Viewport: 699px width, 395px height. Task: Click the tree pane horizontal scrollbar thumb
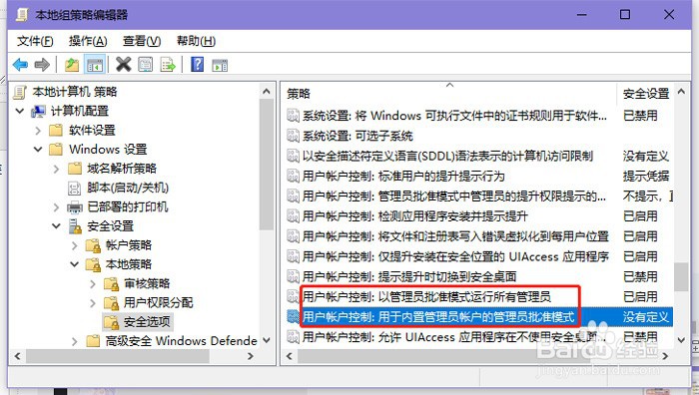pyautogui.click(x=118, y=356)
